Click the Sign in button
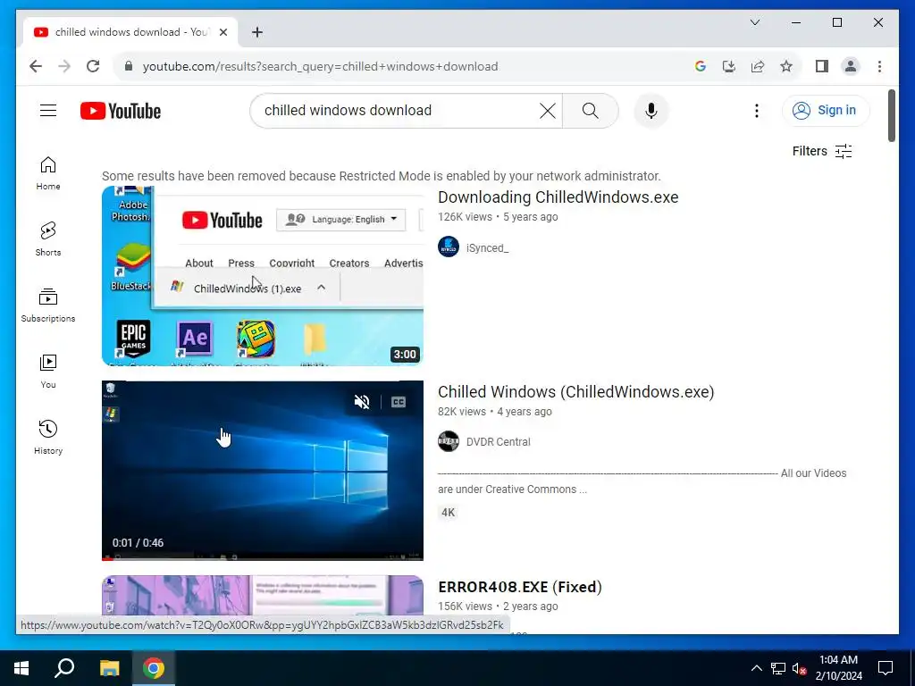Viewport: 915px width, 686px height. tap(826, 110)
